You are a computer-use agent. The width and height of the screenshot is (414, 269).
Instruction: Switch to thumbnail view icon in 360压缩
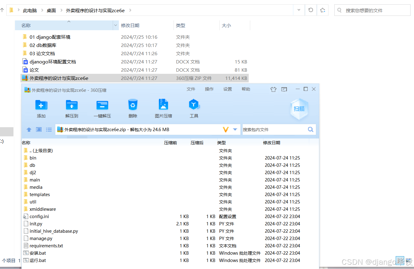coord(39,130)
